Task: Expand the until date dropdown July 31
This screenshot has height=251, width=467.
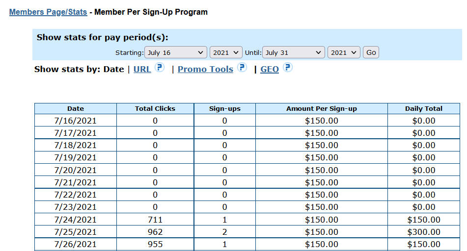Action: coord(293,52)
